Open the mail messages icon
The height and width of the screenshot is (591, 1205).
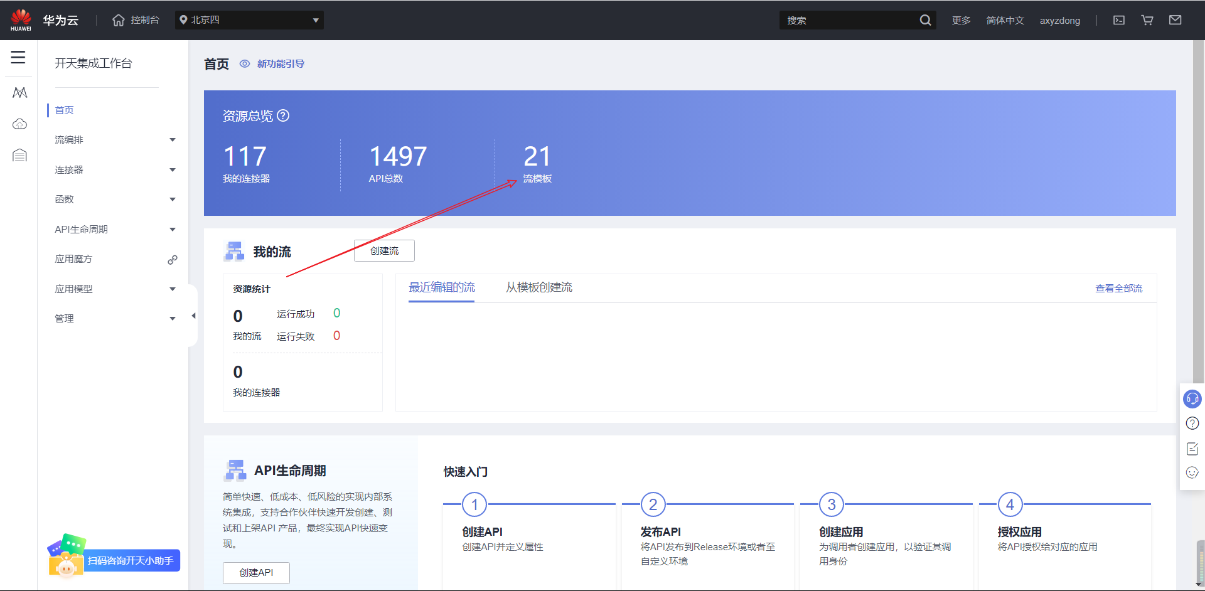pos(1176,20)
